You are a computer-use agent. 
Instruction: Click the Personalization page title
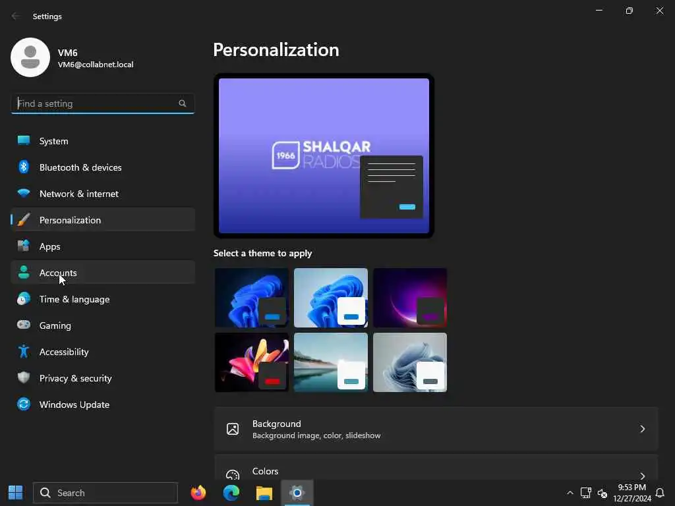pyautogui.click(x=276, y=49)
